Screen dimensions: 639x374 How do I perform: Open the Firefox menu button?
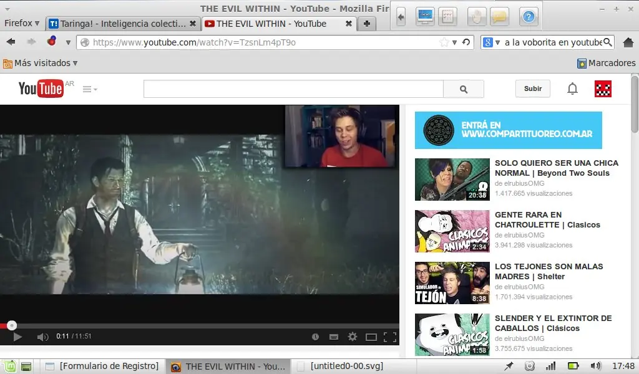(x=22, y=23)
